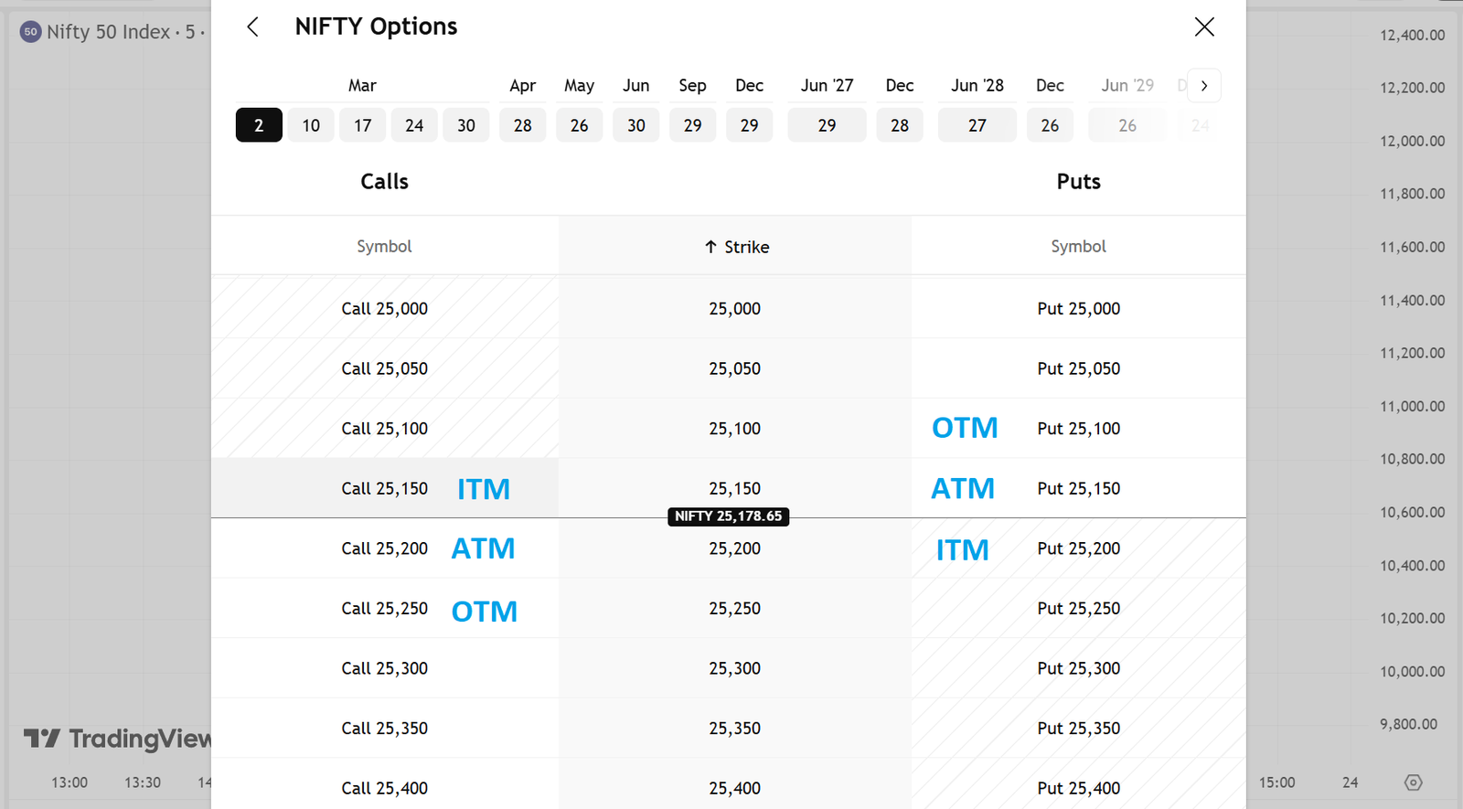The height and width of the screenshot is (809, 1463).
Task: Open Call 25,150 option
Action: coord(385,489)
